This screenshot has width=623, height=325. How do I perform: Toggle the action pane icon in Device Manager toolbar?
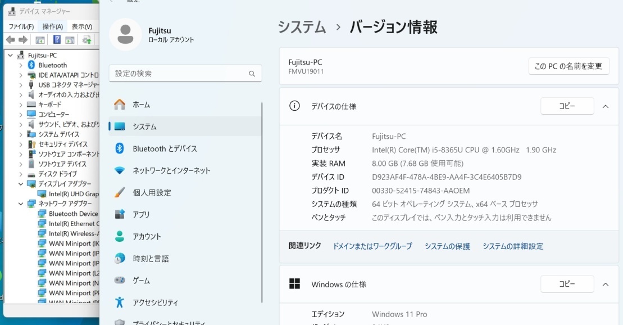click(70, 40)
